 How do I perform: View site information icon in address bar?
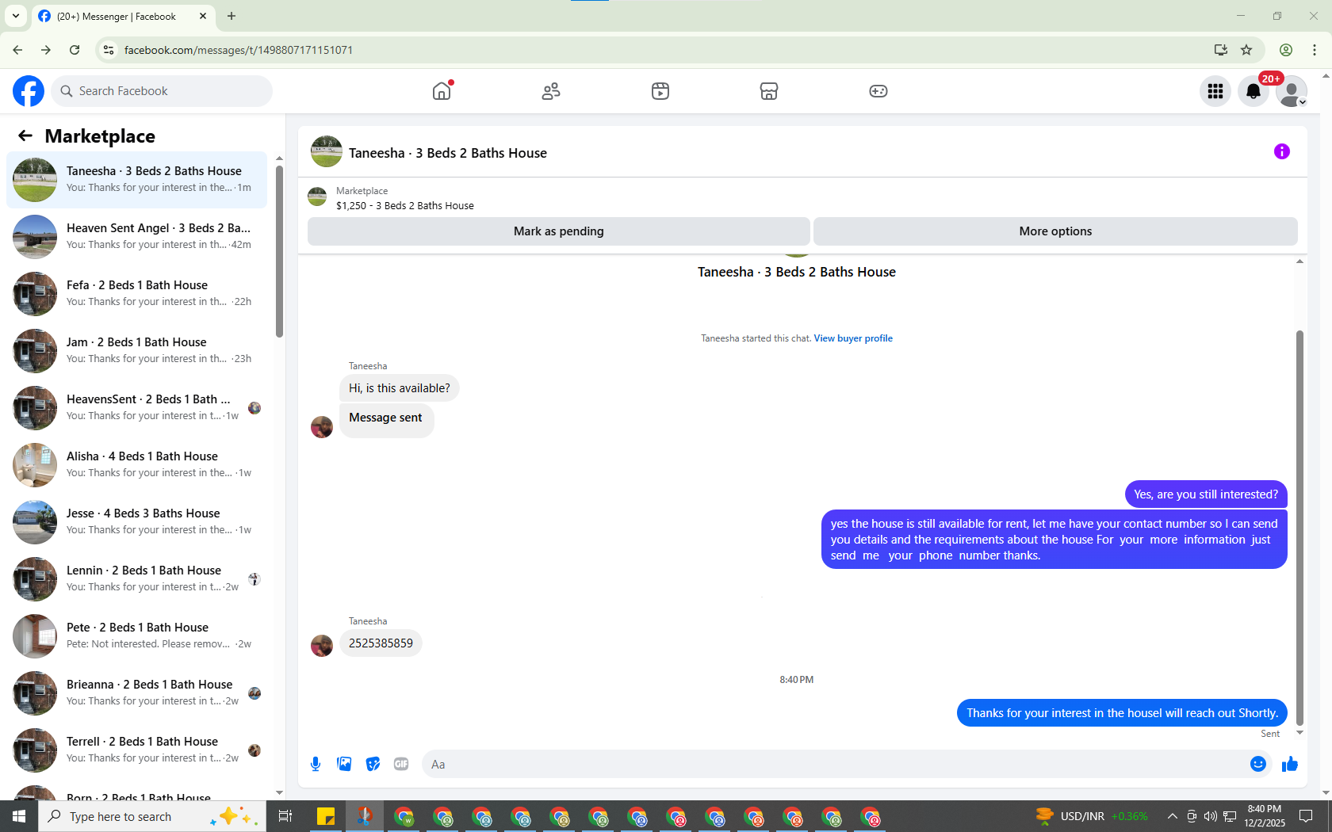pyautogui.click(x=109, y=50)
